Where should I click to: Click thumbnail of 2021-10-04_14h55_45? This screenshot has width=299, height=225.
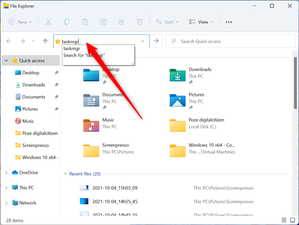click(x=84, y=201)
